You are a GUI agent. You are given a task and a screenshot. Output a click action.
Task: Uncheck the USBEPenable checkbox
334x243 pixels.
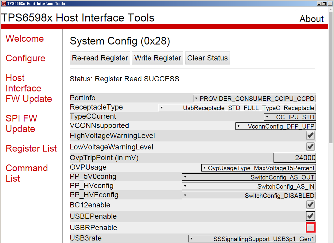click(311, 216)
